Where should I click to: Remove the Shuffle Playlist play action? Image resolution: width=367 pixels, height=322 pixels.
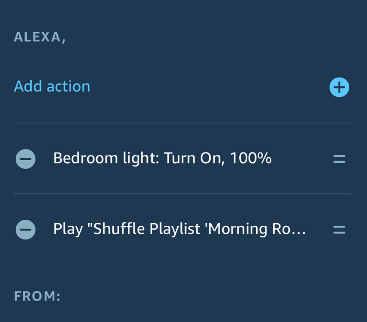click(25, 230)
